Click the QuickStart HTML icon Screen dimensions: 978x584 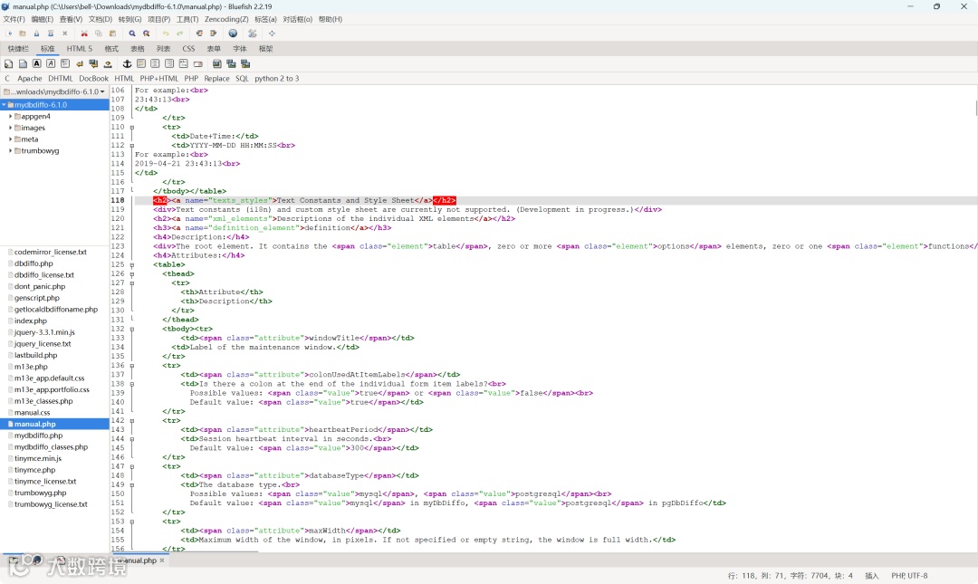[x=9, y=63]
